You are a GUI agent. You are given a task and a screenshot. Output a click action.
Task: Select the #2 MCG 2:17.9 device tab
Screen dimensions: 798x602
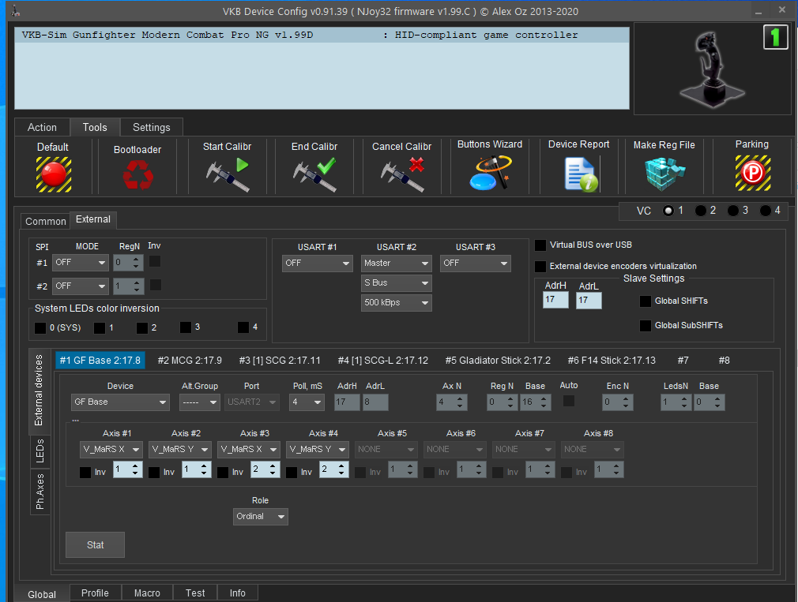(190, 361)
